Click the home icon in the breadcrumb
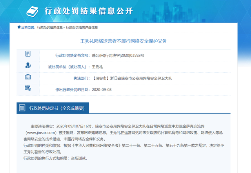Screen dimensions: 251x173 tap(19, 27)
